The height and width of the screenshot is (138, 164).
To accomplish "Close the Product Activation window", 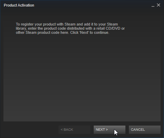I will [x=158, y=5].
